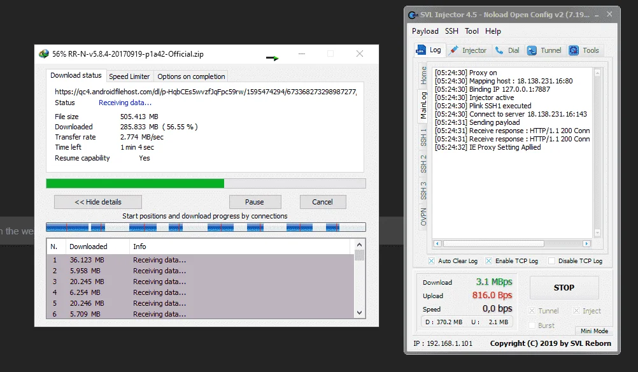Open the OVPN vertical tab
Image resolution: width=638 pixels, height=372 pixels.
point(423,217)
